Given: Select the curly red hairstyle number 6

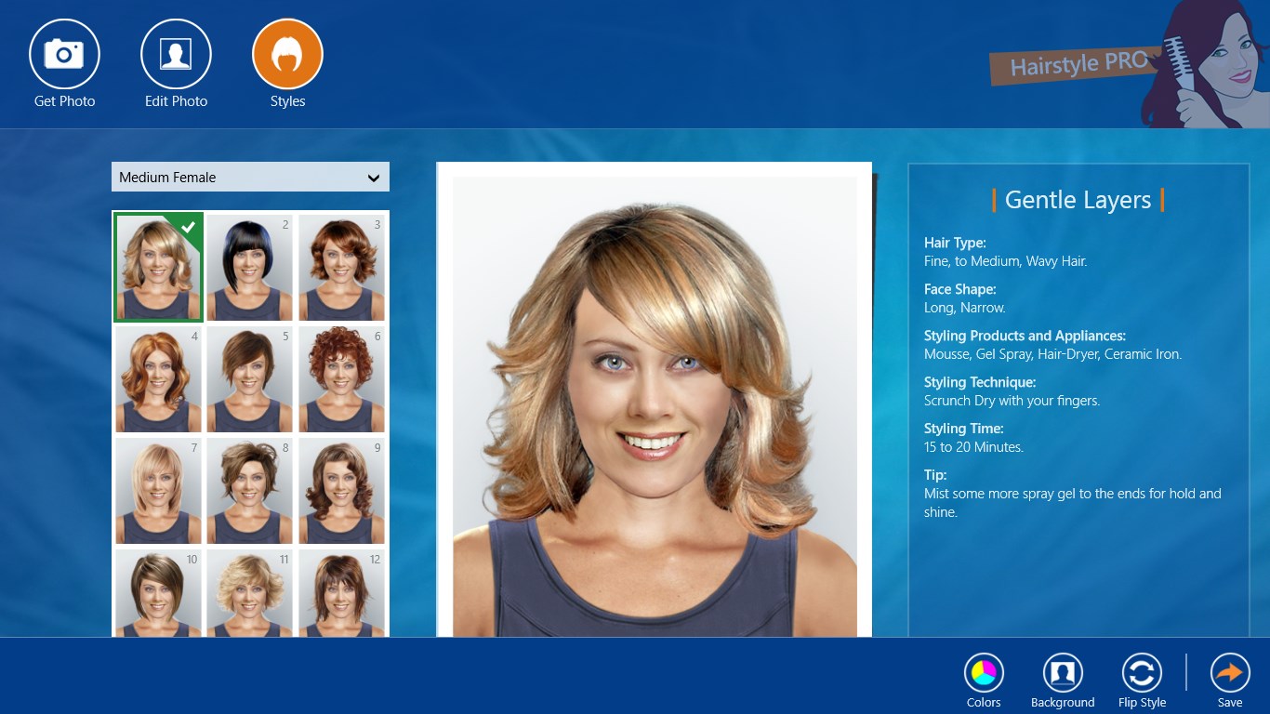Looking at the screenshot, I should (341, 378).
